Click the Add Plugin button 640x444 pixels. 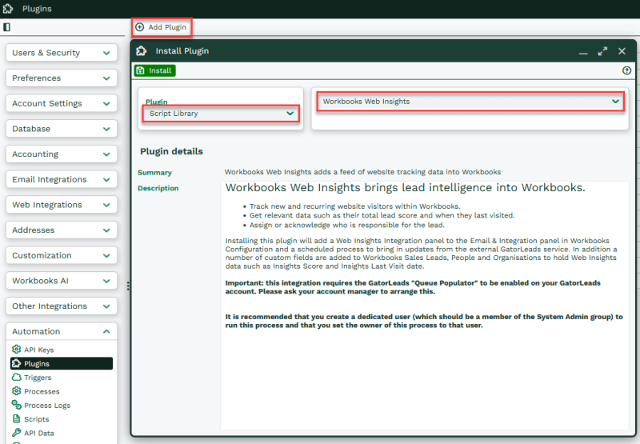(x=162, y=27)
